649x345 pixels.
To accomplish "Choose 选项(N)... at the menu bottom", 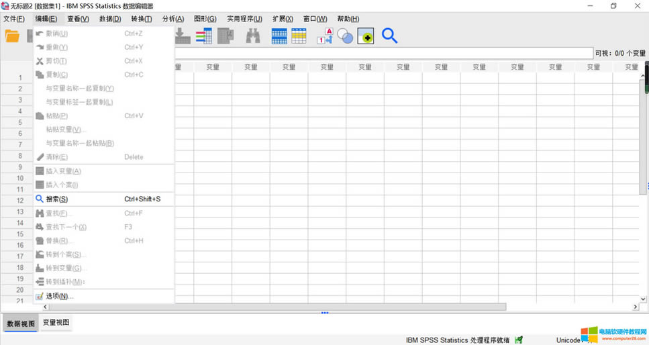I will tap(59, 296).
